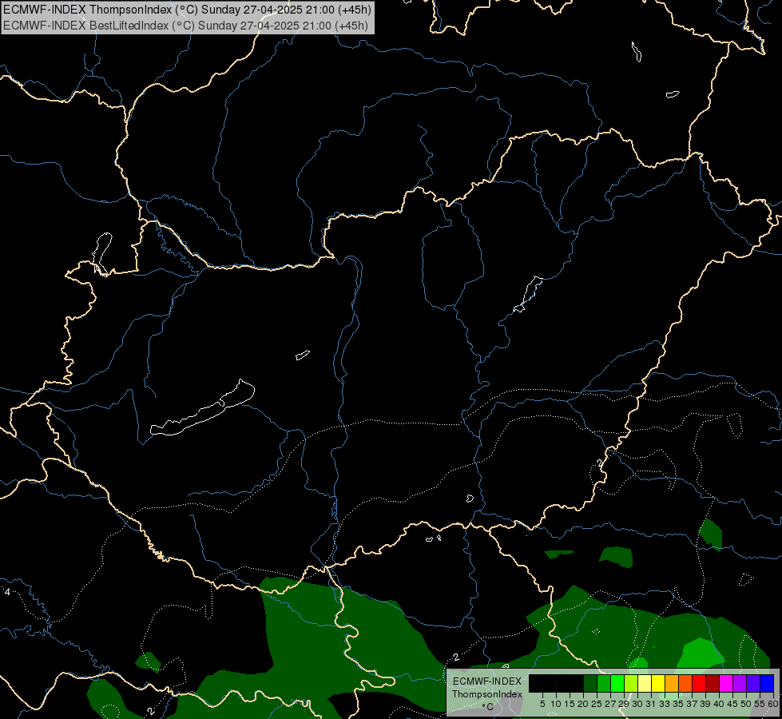Select the pale yellow 30–31 legend swatch

tap(645, 683)
